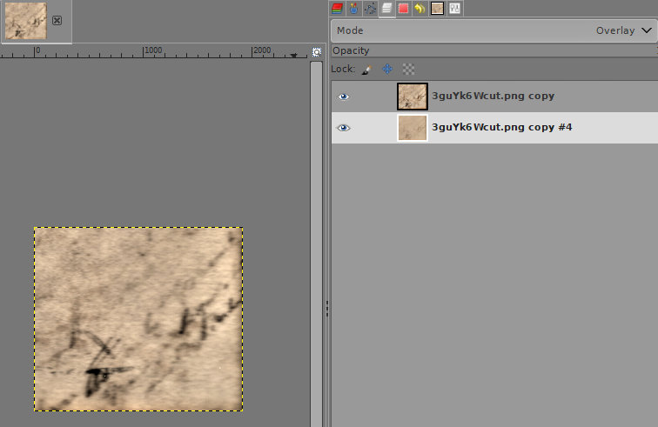Open the sliders icon dock tab
Viewport: 658px width, 427px height.
click(x=454, y=9)
